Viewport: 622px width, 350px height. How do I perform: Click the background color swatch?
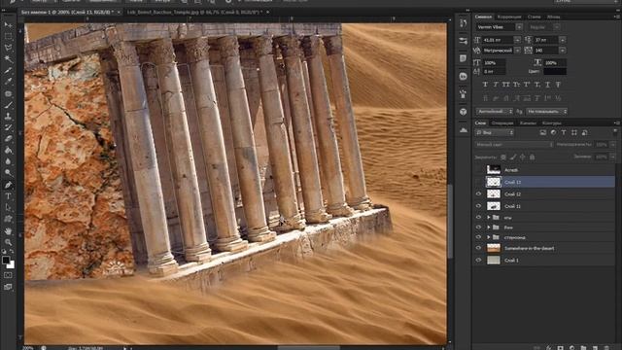pos(12,265)
